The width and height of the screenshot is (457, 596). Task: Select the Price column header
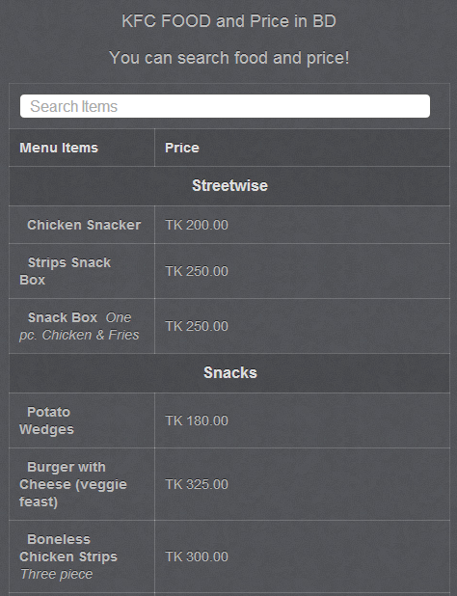182,148
